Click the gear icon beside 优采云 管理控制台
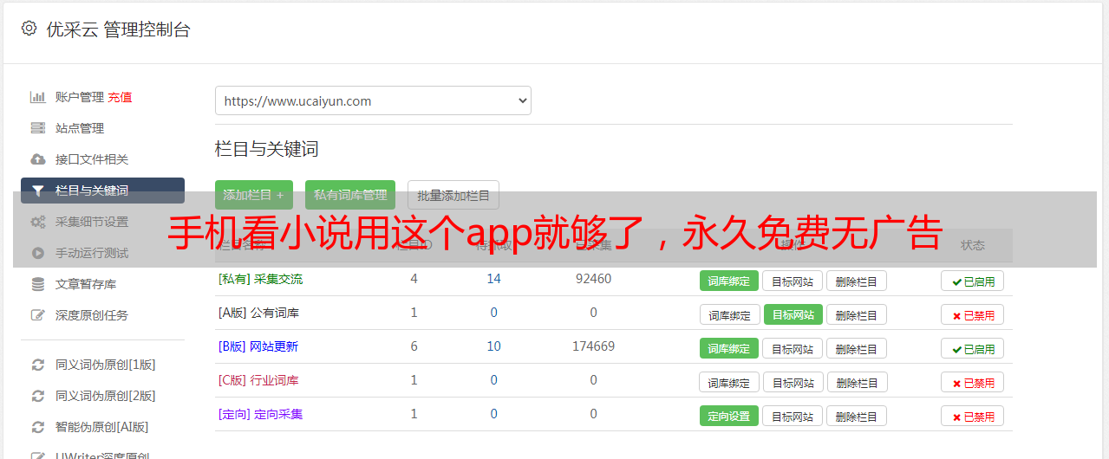 [29, 29]
